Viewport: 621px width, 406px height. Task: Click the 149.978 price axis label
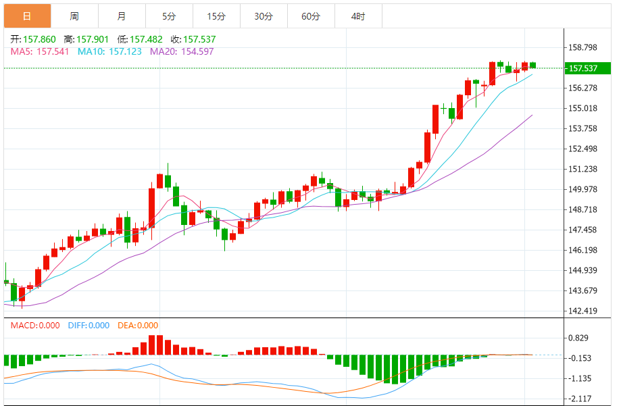coord(582,189)
